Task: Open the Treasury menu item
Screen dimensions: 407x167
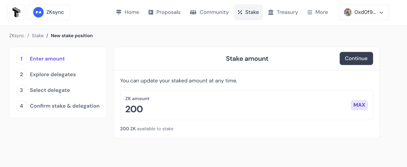Action: point(283,12)
